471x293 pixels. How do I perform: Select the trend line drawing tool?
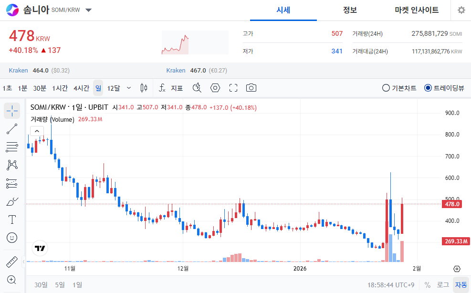pyautogui.click(x=12, y=128)
